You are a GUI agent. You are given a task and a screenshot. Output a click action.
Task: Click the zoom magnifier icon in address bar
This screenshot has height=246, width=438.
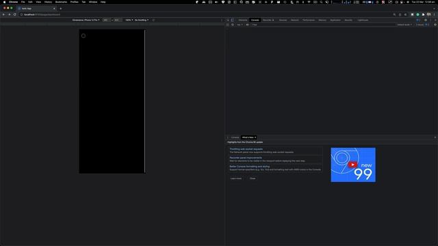(394, 14)
